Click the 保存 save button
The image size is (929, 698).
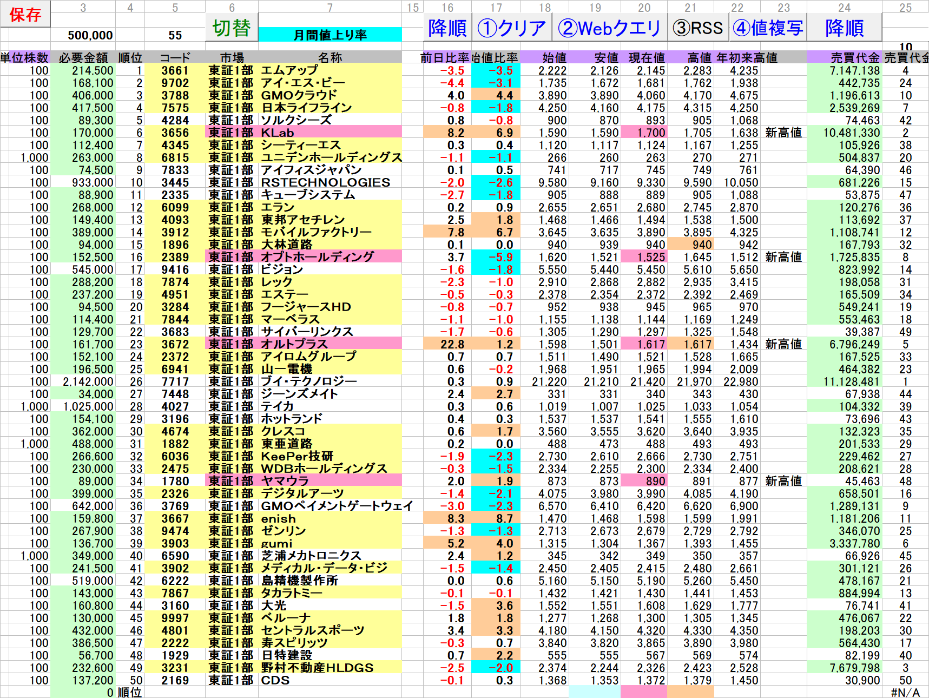coord(25,14)
